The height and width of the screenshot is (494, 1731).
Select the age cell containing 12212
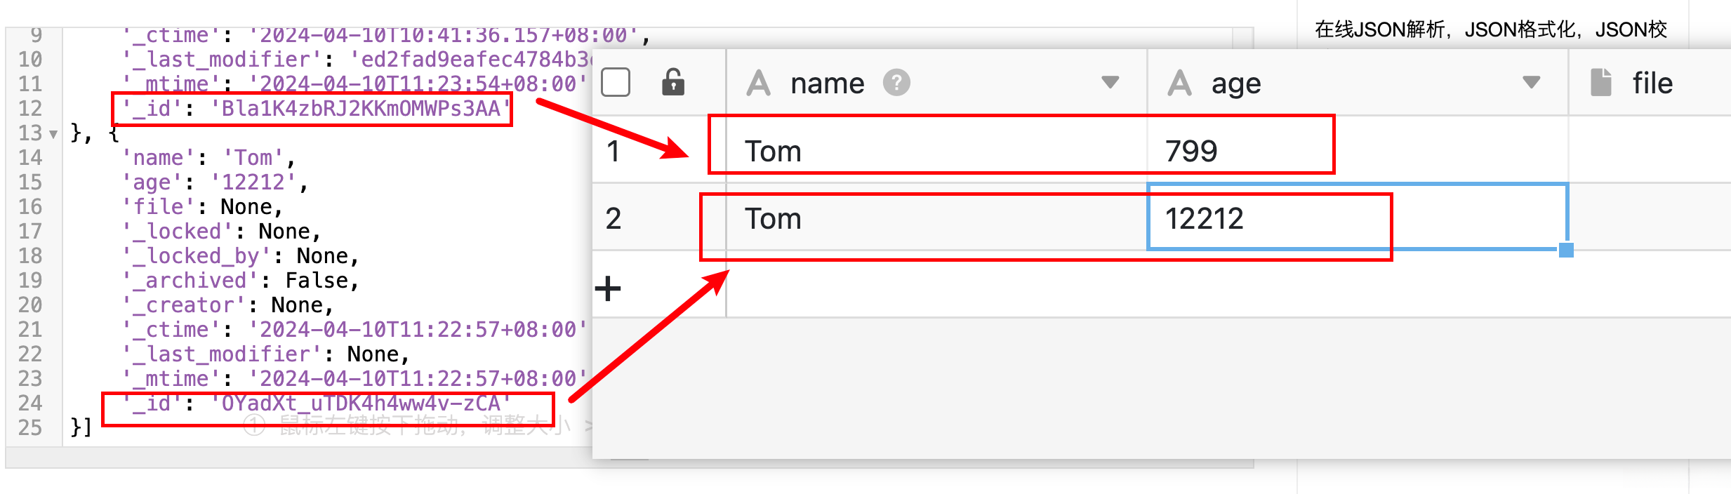tap(1205, 218)
